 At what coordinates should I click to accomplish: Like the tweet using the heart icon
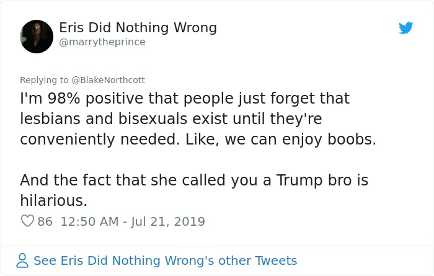[x=27, y=221]
